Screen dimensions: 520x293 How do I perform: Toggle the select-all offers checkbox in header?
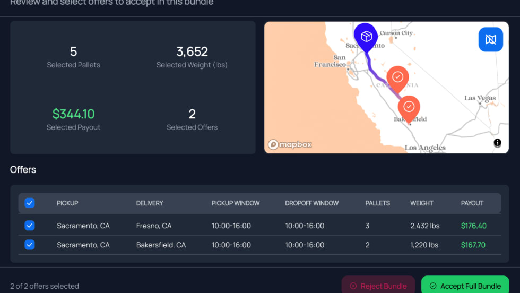tap(30, 203)
